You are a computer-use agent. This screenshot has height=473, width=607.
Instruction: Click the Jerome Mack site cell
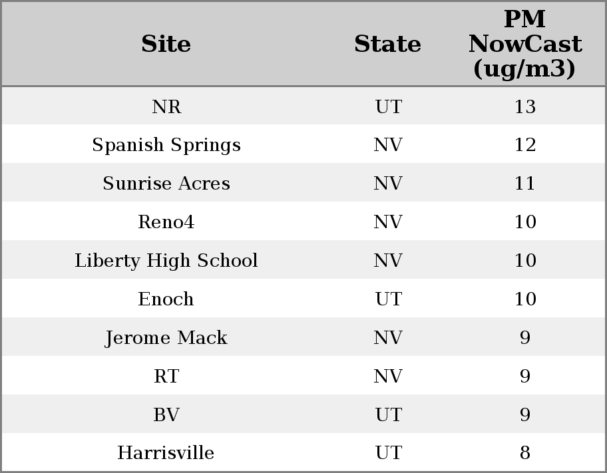[x=166, y=338]
